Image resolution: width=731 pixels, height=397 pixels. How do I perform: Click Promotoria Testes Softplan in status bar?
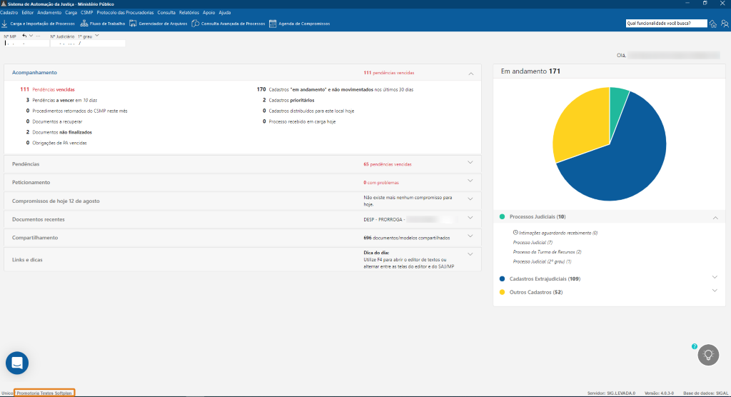point(45,393)
